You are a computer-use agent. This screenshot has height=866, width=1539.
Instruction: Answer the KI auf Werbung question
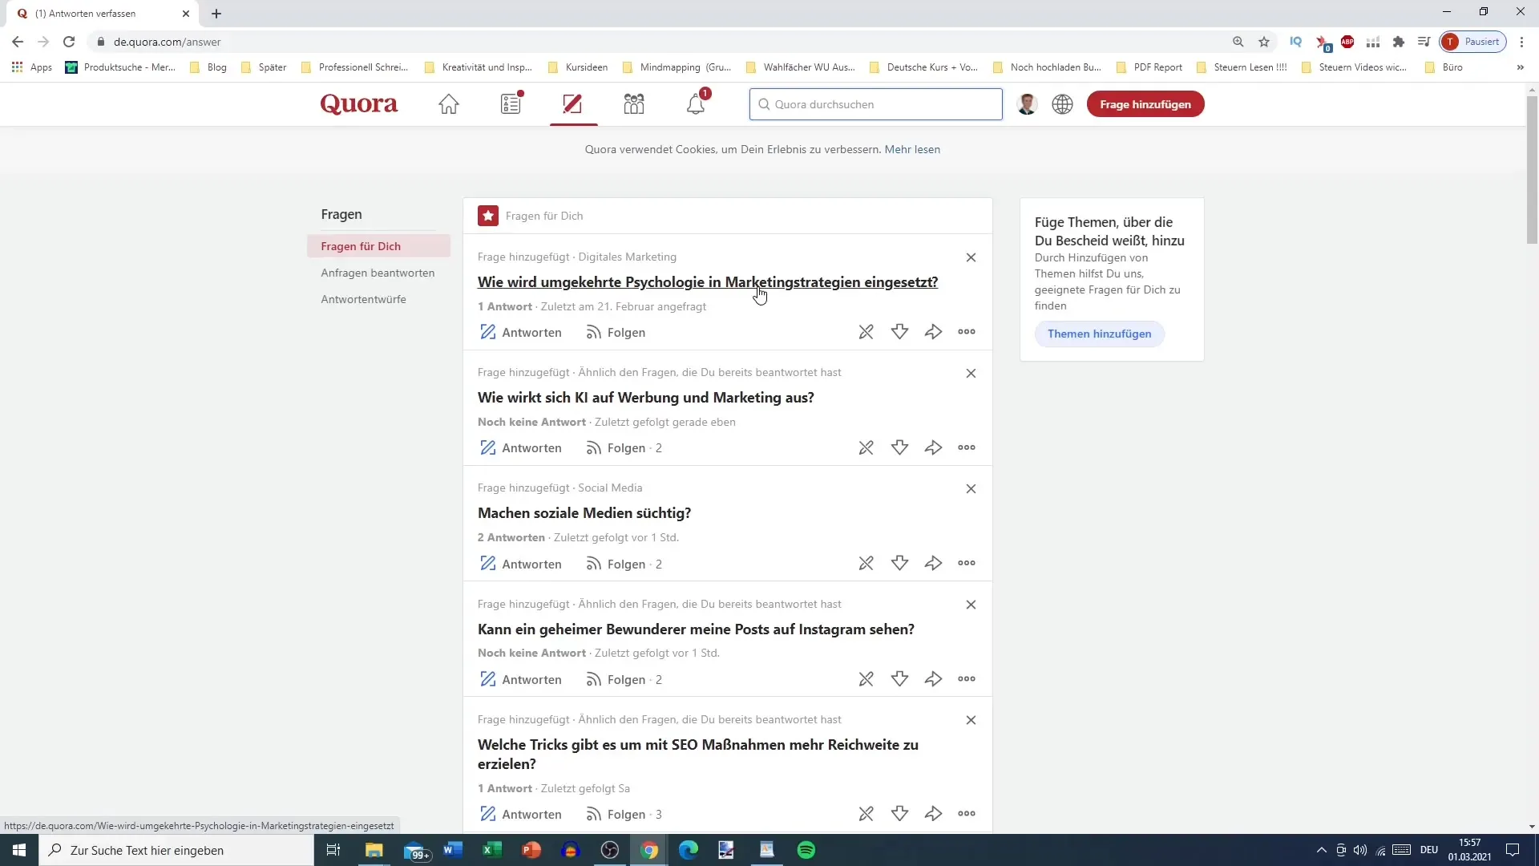point(520,447)
